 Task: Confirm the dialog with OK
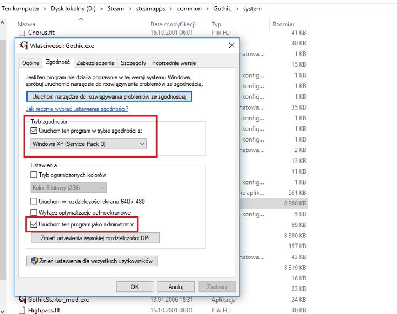tap(135, 286)
